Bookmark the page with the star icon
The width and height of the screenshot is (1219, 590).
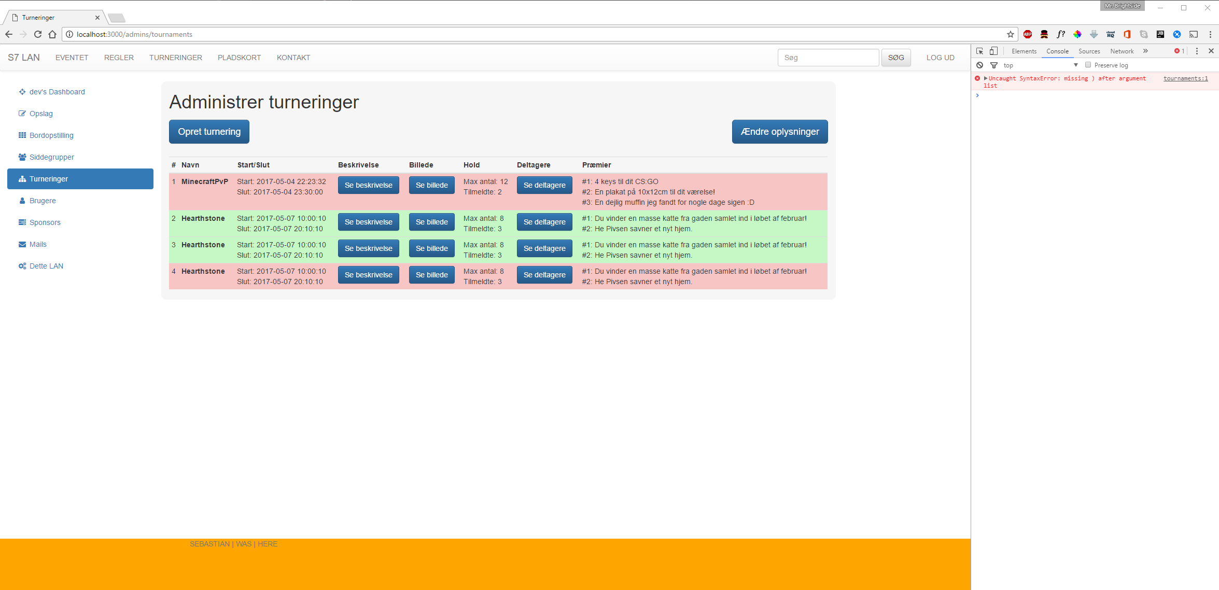(x=1010, y=34)
